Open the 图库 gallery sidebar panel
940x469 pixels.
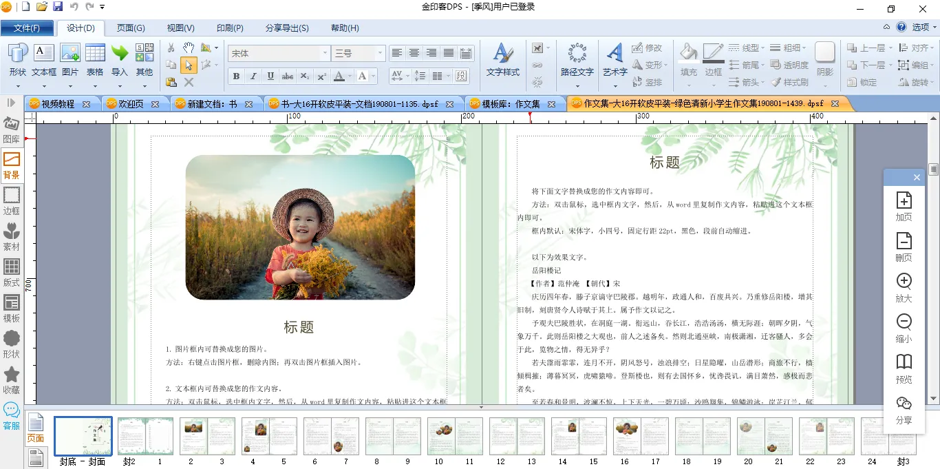(12, 129)
